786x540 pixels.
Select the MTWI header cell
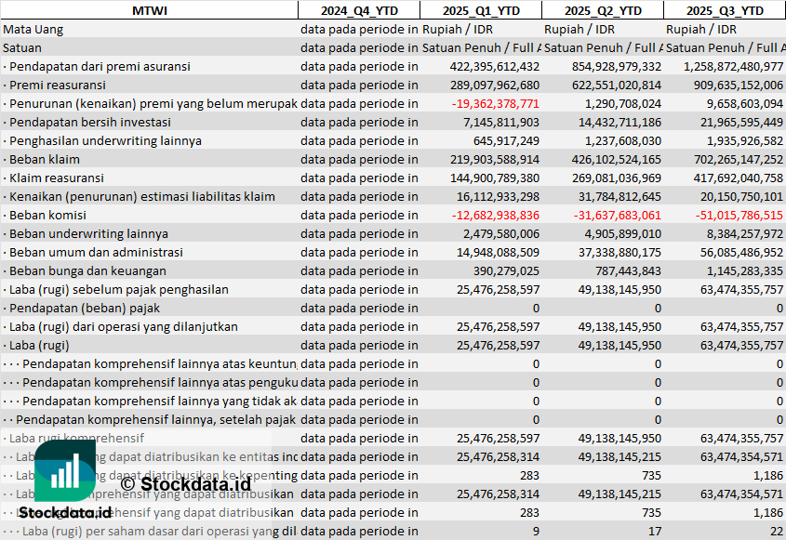[x=150, y=10]
